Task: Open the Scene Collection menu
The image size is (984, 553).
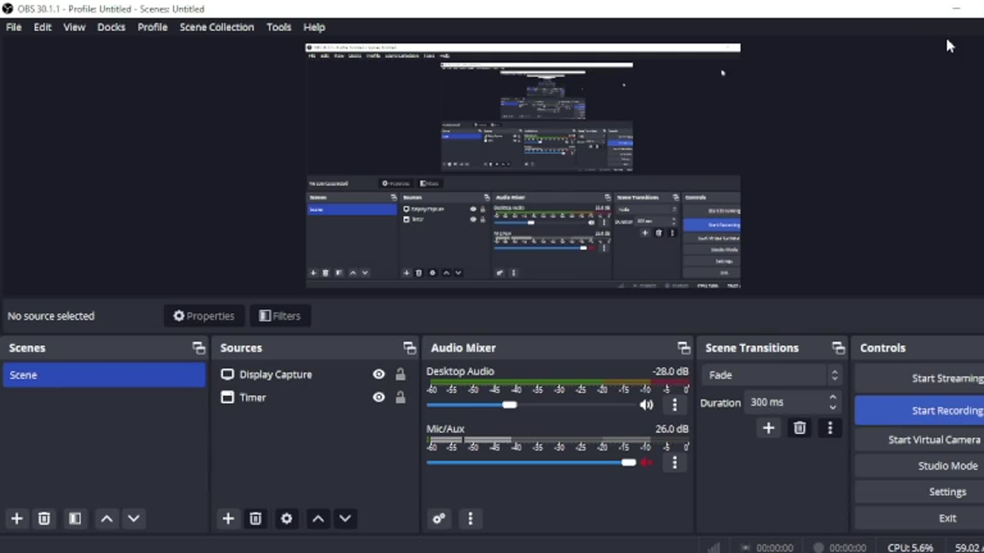Action: (216, 27)
